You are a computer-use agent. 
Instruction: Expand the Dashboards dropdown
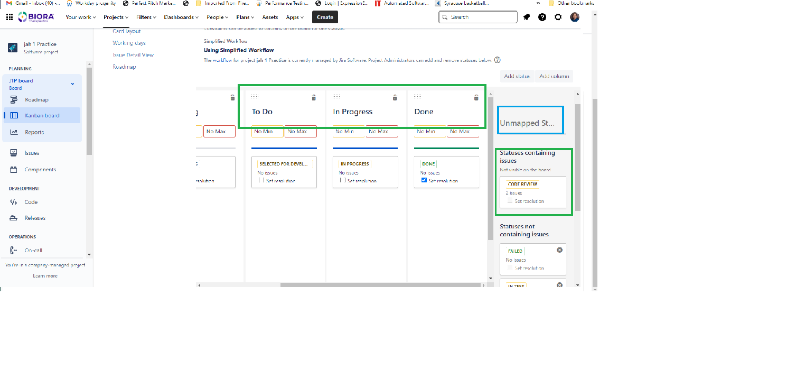[x=181, y=17]
